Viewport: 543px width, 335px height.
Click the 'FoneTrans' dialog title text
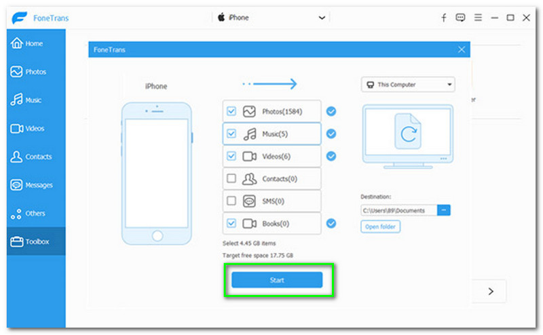pos(109,50)
